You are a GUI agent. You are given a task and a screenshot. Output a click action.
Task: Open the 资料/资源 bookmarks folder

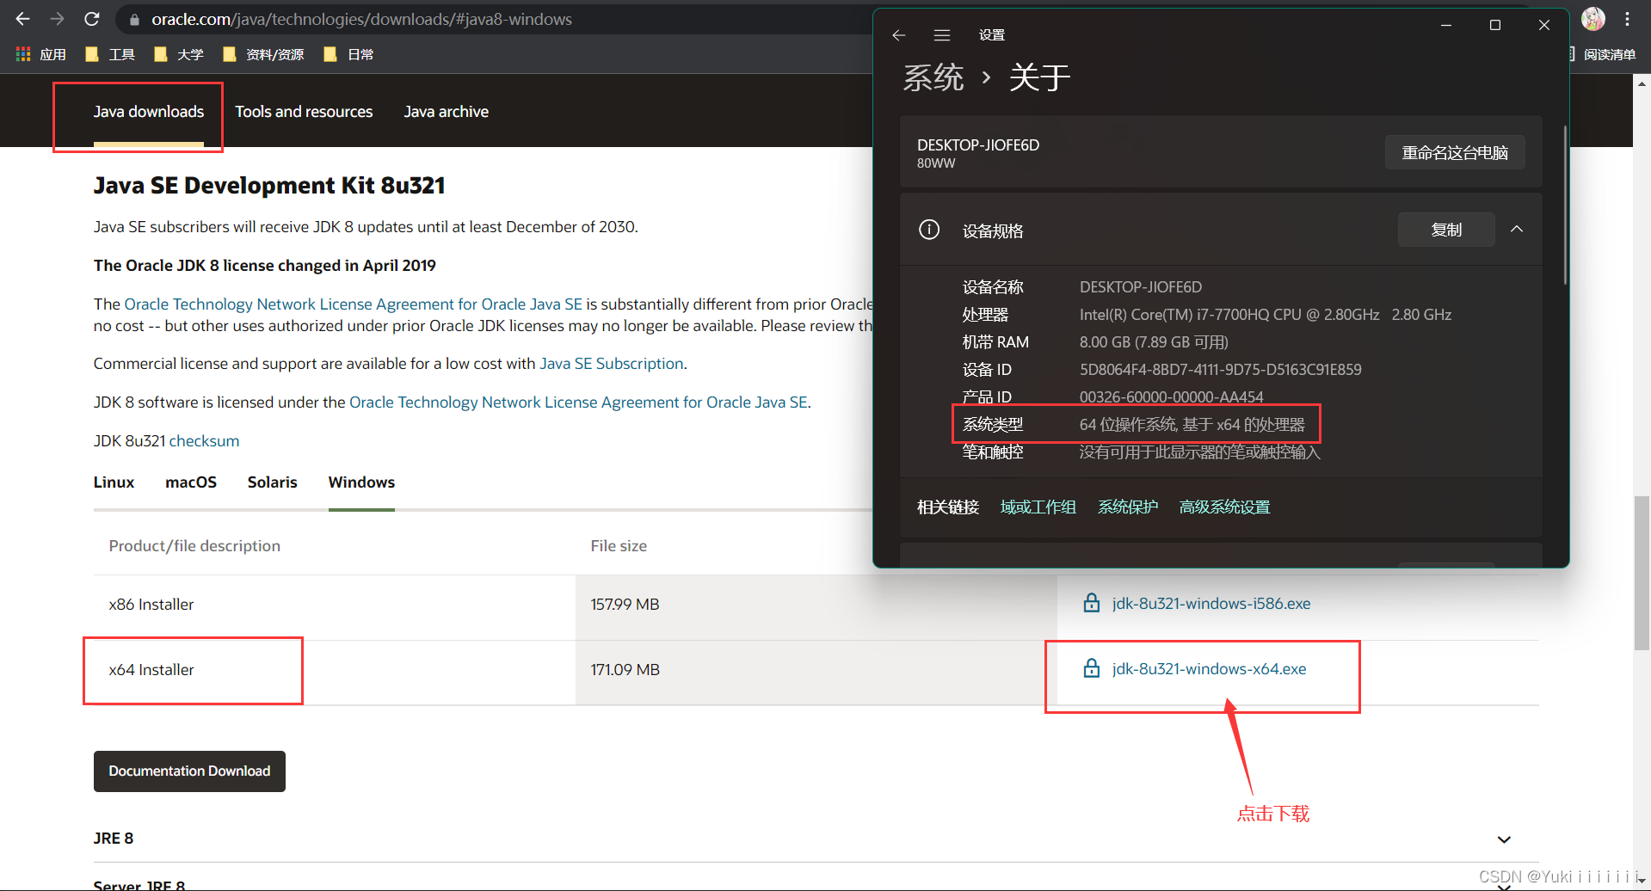(263, 54)
